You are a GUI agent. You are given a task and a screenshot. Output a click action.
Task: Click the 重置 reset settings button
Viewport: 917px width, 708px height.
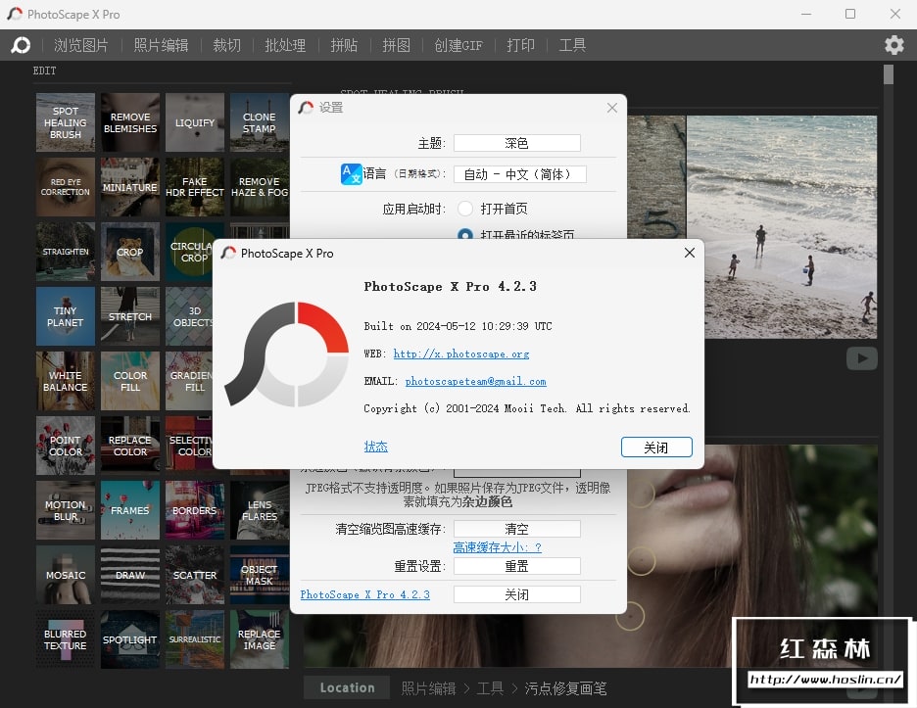point(517,566)
